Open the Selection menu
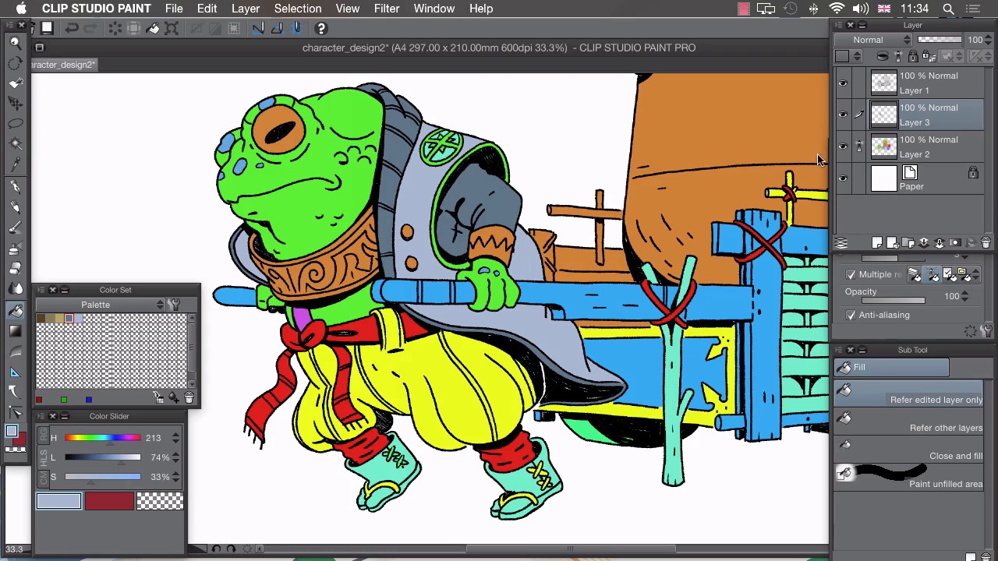 click(297, 9)
